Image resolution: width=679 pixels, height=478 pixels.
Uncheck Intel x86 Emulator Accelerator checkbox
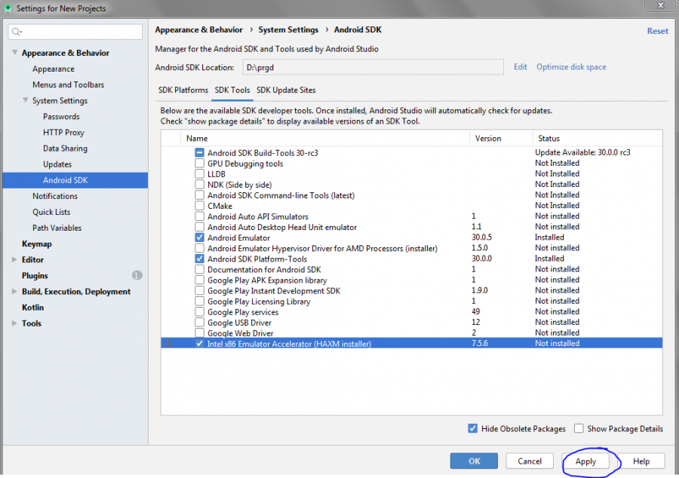199,344
